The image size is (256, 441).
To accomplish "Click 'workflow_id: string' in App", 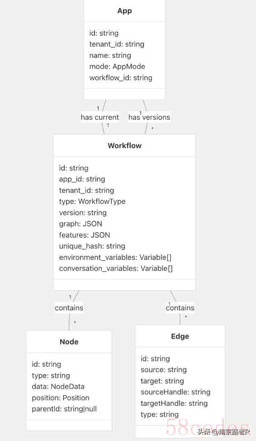I will (121, 78).
